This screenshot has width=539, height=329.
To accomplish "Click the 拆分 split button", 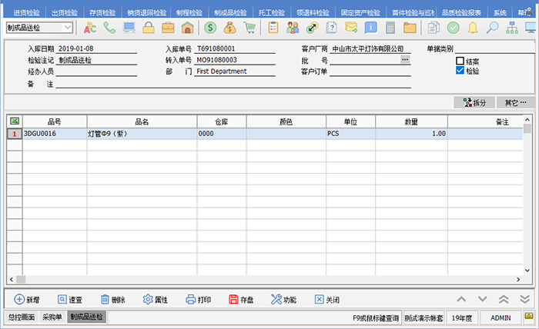I will [474, 102].
